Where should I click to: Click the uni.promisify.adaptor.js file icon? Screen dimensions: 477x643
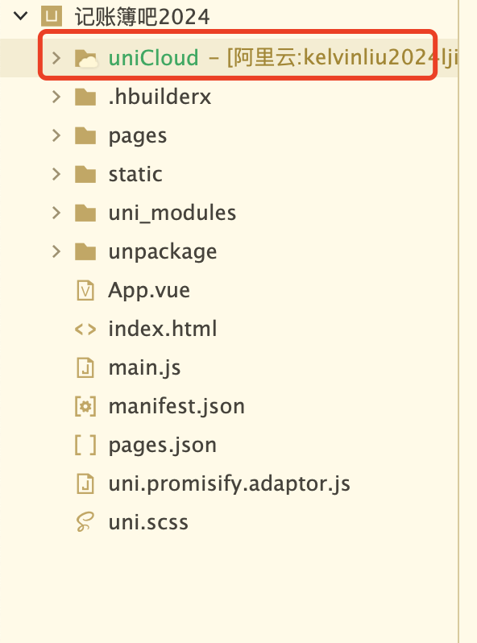(x=85, y=484)
